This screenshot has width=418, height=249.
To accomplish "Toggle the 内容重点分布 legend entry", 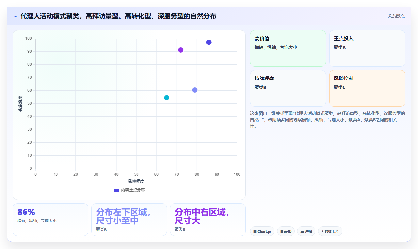I will coord(129,190).
